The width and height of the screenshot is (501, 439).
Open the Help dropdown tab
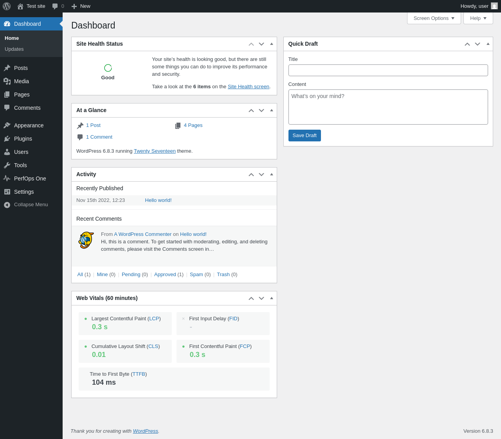pos(478,18)
